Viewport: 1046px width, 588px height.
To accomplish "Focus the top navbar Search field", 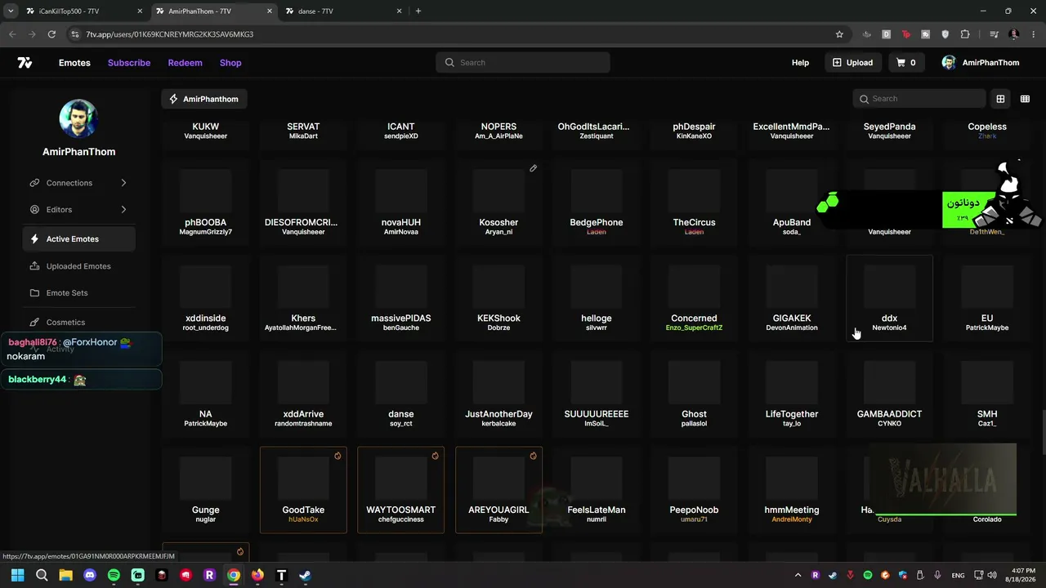I will [523, 63].
